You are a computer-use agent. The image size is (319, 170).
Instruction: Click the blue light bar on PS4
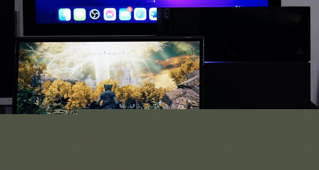[255, 62]
